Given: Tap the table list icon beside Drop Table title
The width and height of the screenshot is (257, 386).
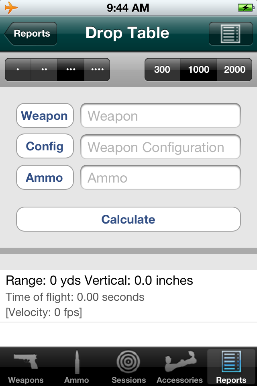Looking at the screenshot, I should coord(231,33).
